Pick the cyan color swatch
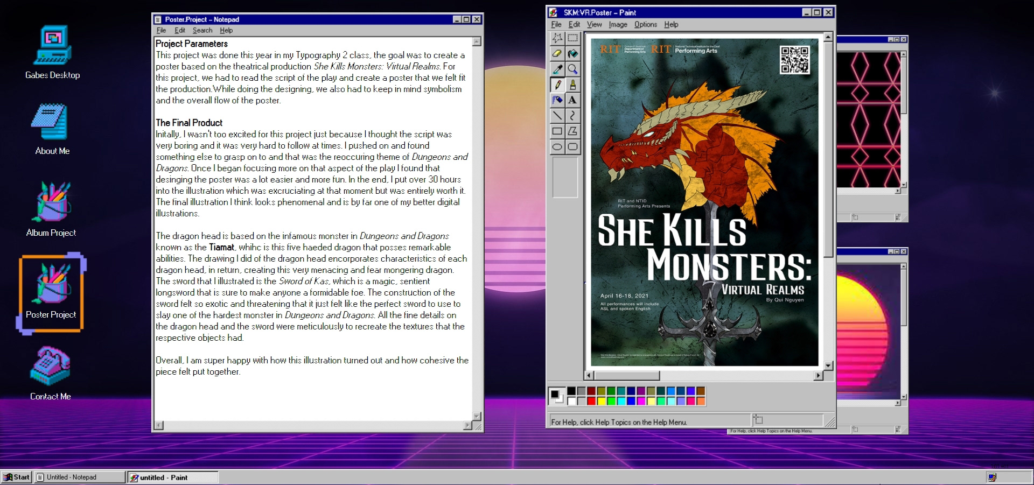Viewport: 1034px width, 485px height. tap(621, 401)
